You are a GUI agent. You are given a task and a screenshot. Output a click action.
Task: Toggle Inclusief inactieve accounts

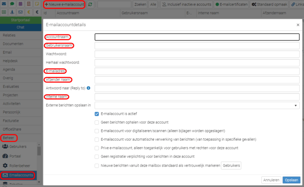(187, 4)
